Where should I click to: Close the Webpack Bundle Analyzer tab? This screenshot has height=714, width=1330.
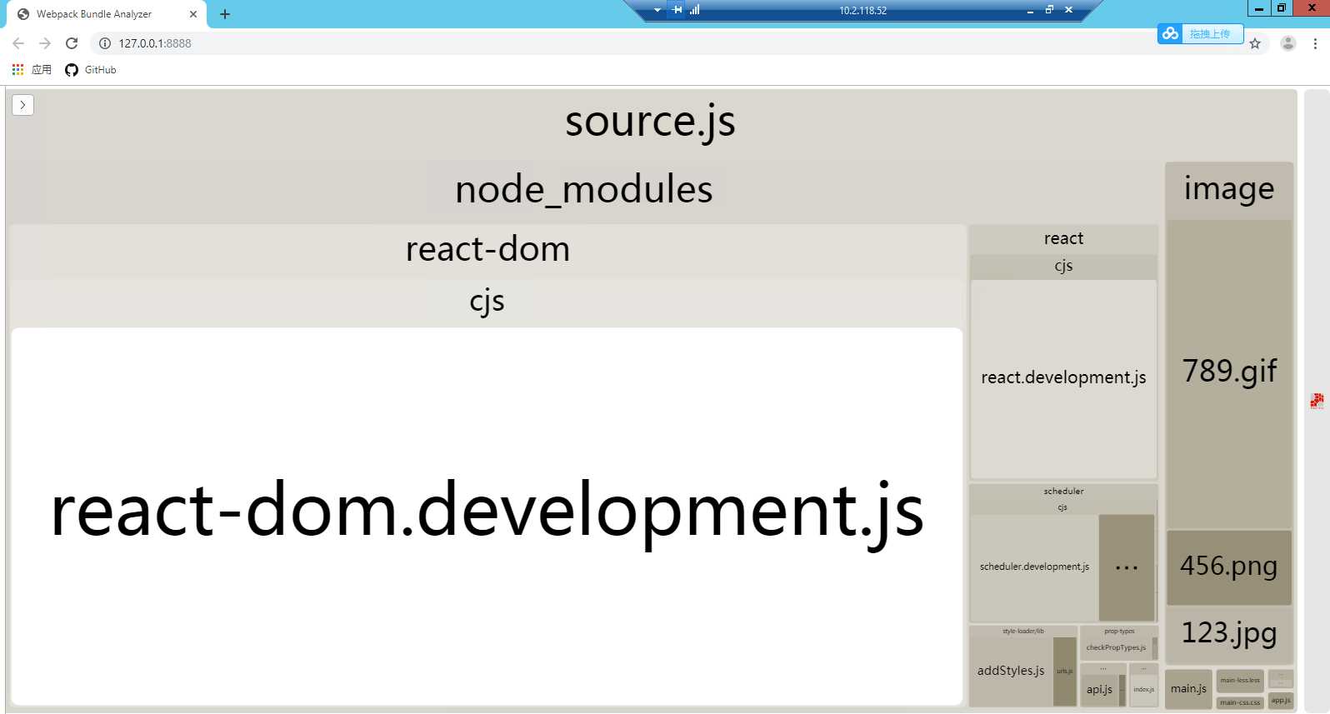193,14
